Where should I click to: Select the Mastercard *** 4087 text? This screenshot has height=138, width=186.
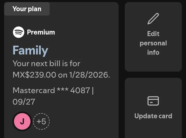[x=51, y=90]
